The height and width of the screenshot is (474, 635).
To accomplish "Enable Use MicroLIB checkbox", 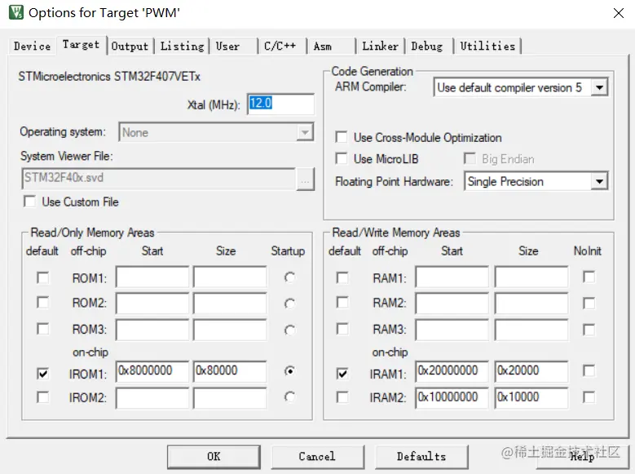I will 342,158.
